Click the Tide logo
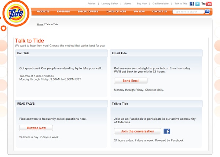Screen dimensions: 220x157 16,13
